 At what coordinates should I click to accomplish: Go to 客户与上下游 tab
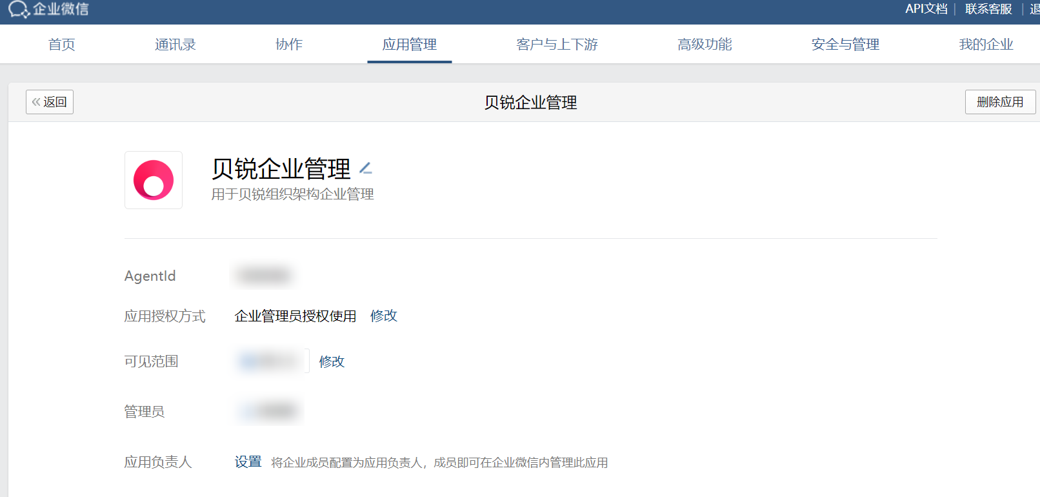[557, 45]
